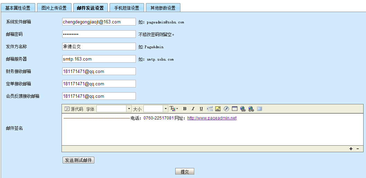
Task: Click the insert horizontal line icon
Action: 210,109
